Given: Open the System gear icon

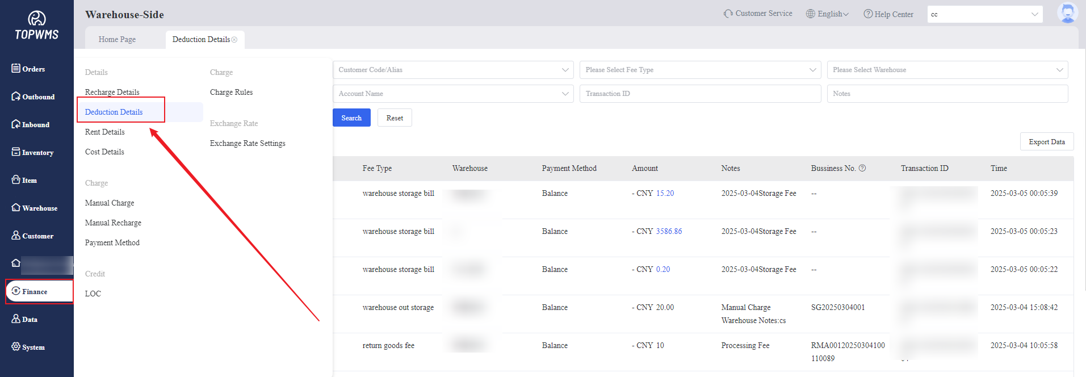Looking at the screenshot, I should [x=16, y=347].
